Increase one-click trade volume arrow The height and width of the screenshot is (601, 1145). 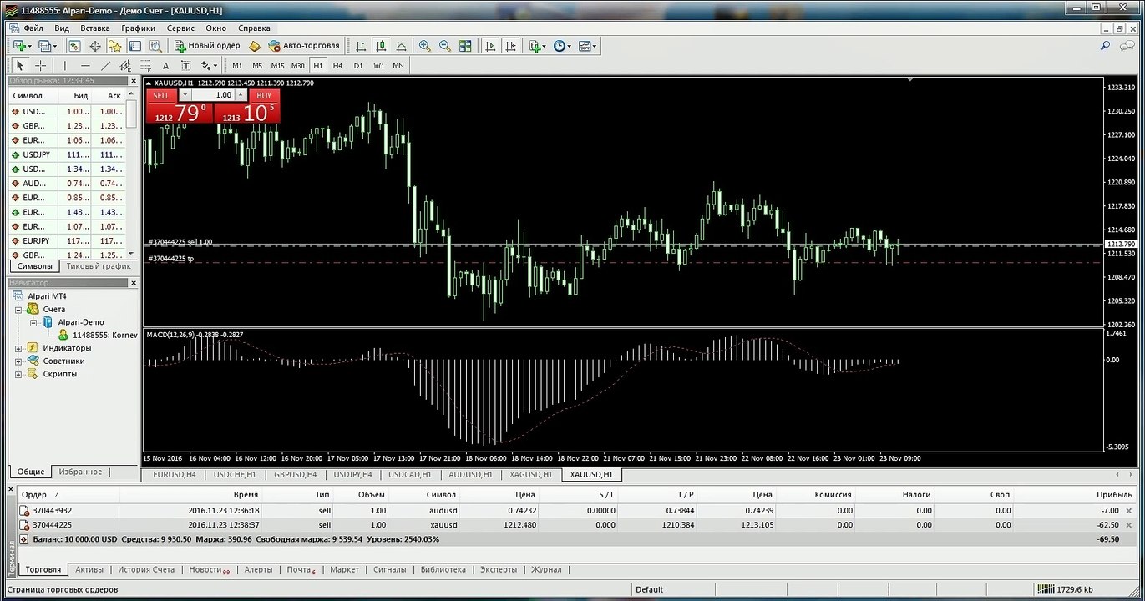pyautogui.click(x=241, y=95)
